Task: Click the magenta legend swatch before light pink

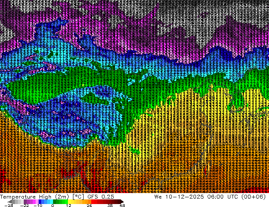Action: click(x=34, y=202)
